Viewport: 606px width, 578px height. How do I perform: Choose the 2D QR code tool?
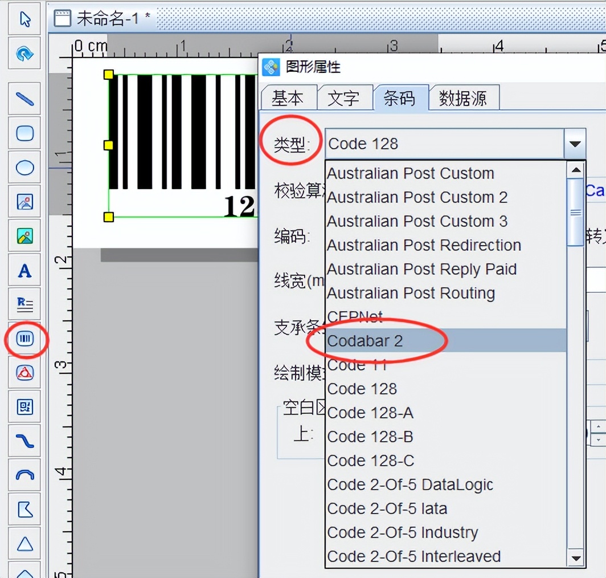(x=24, y=408)
